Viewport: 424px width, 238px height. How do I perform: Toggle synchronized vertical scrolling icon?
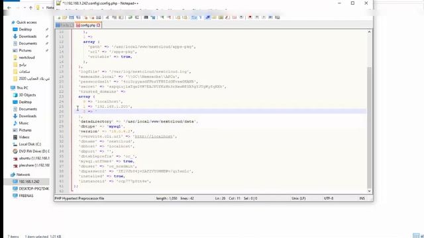pos(178,17)
